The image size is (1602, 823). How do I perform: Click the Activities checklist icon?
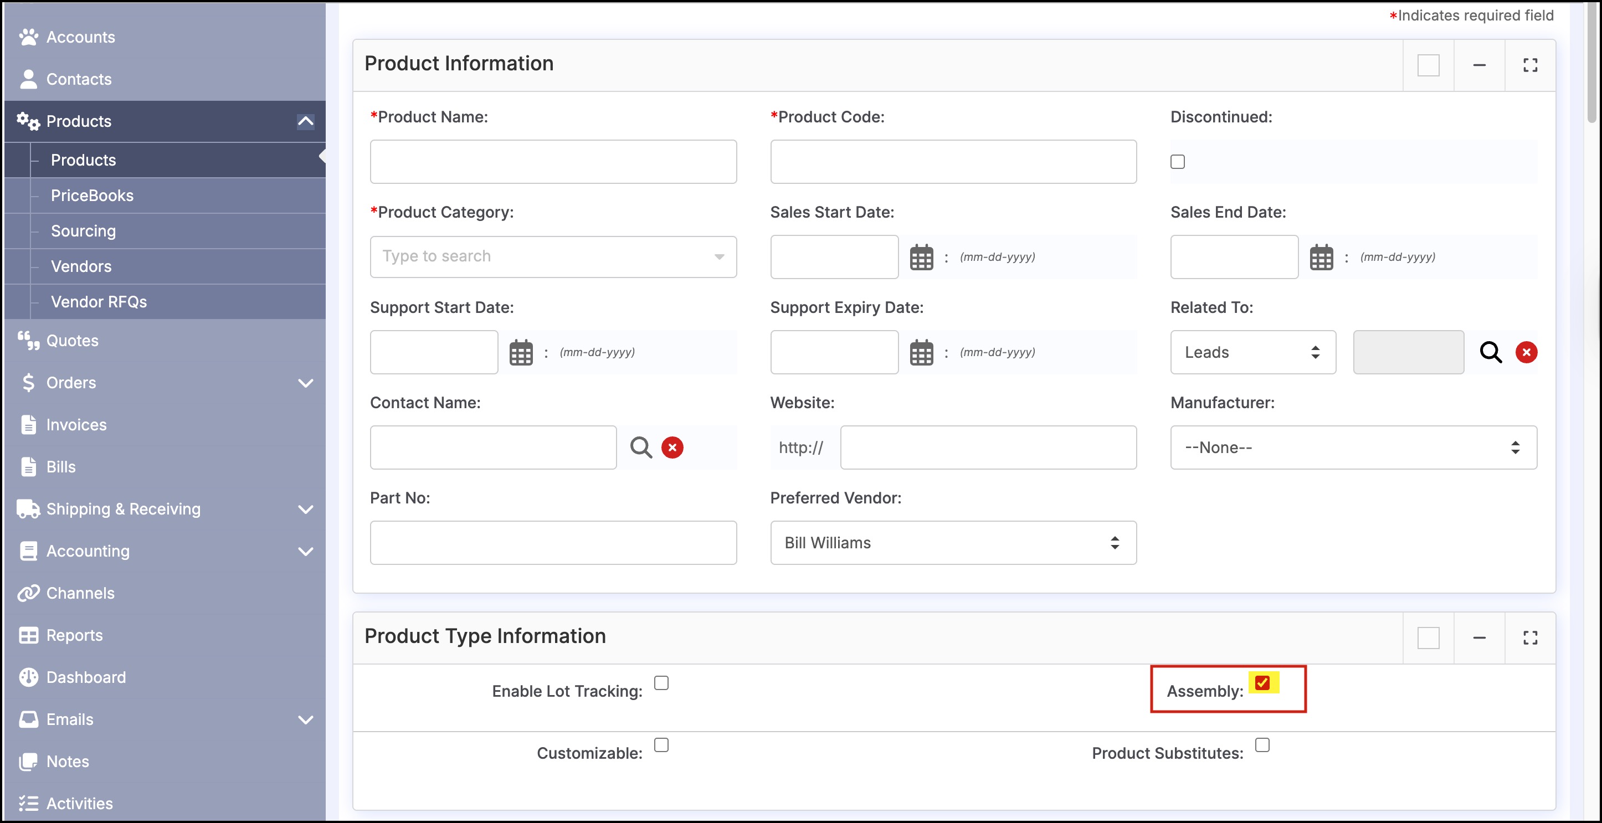[28, 804]
